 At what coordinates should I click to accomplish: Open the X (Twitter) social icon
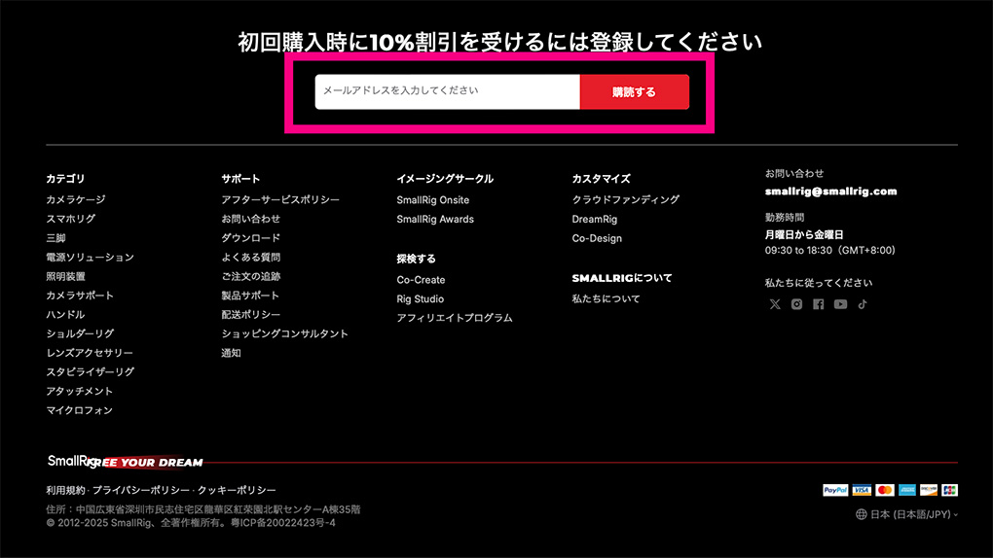click(x=775, y=304)
